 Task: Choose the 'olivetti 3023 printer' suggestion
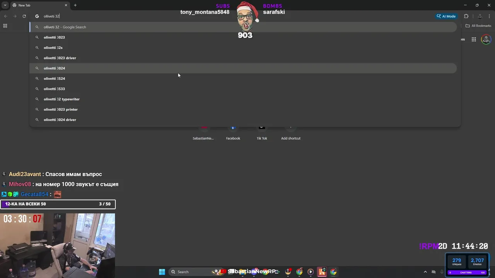(243, 109)
